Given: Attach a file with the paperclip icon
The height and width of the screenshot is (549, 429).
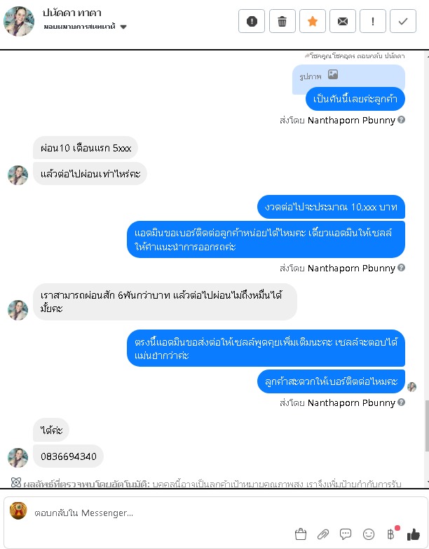Looking at the screenshot, I should (323, 534).
